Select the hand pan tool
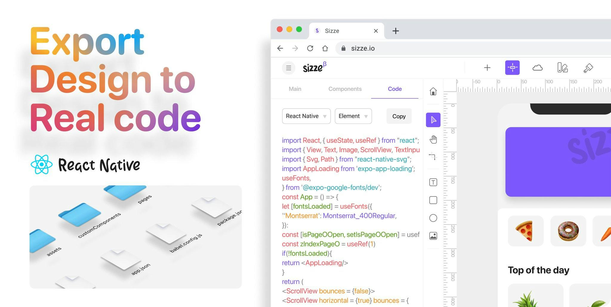Screen dimensions: 611x307 (x=433, y=139)
